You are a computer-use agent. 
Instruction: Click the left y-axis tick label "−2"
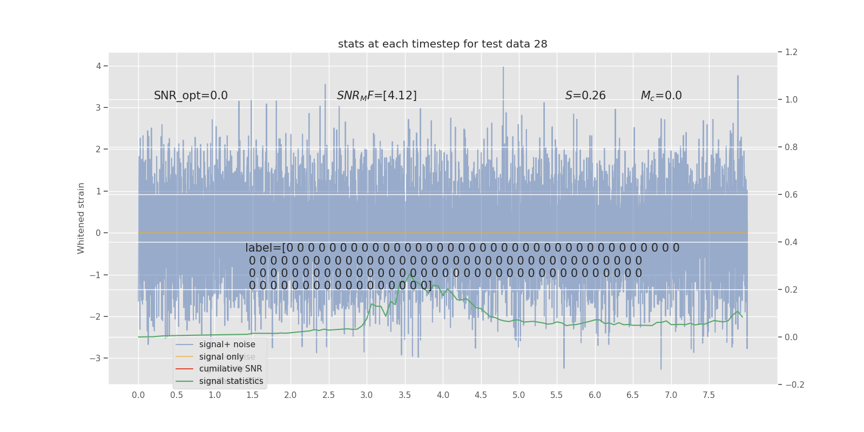[x=95, y=316]
